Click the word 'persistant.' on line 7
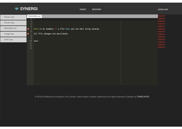 63,34
